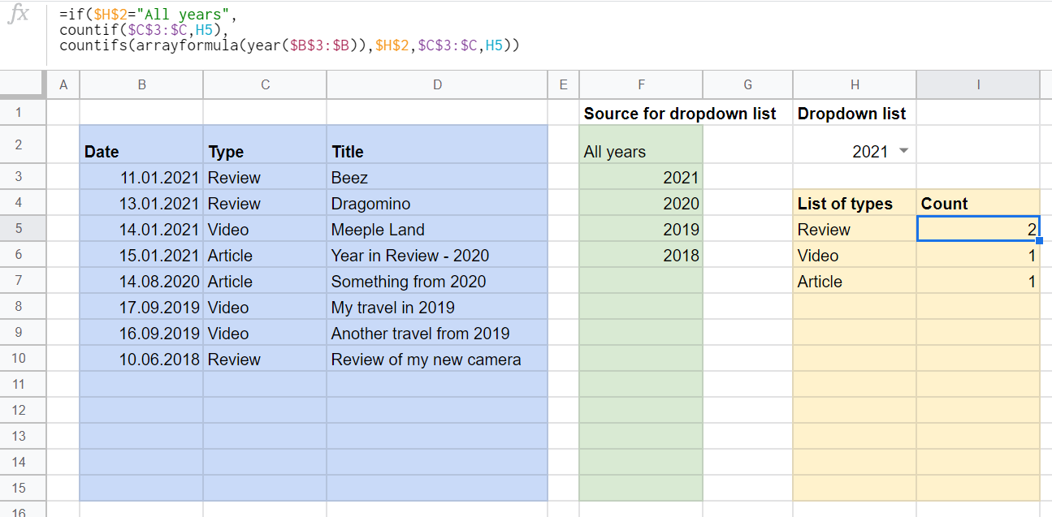Click the "List of types" header cell
Screen dimensions: 1052x517
pos(854,204)
